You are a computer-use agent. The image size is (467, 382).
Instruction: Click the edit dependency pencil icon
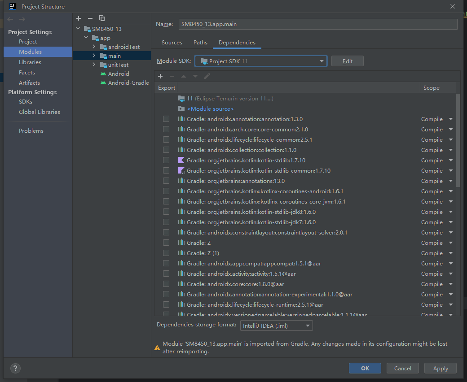tap(207, 76)
